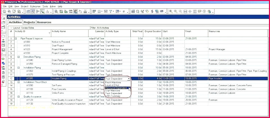Click the Help question-mark icon
The height and width of the screenshot is (118, 270).
tap(204, 11)
